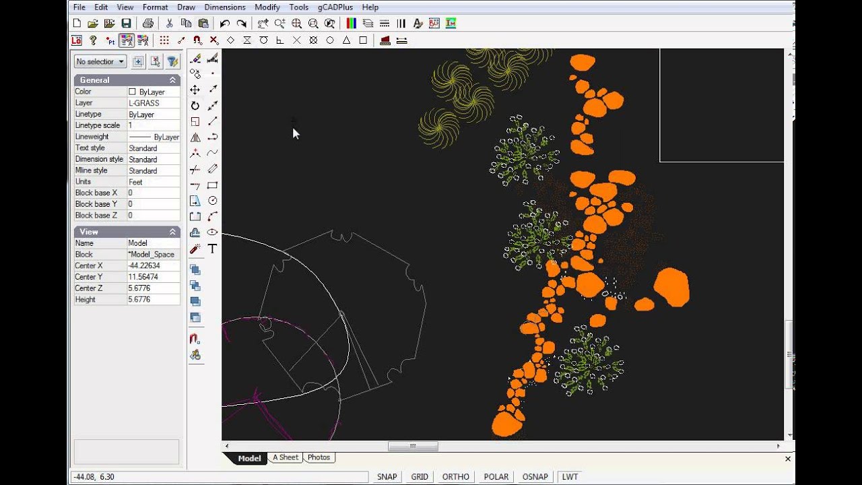This screenshot has height=485, width=862.
Task: Click the Linetype scale value field
Action: click(x=154, y=125)
